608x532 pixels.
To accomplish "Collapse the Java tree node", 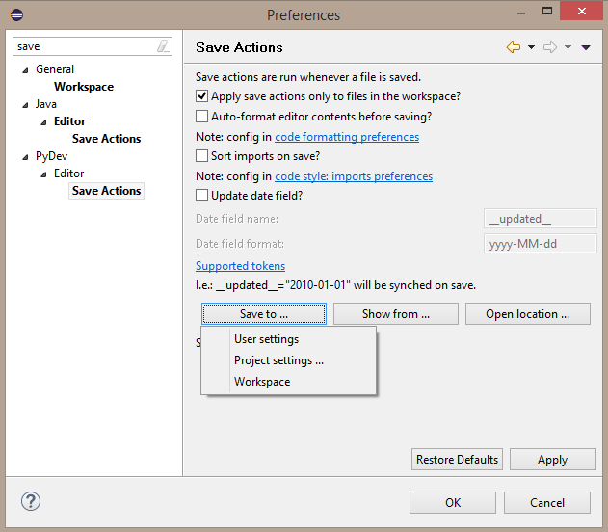I will [x=26, y=105].
